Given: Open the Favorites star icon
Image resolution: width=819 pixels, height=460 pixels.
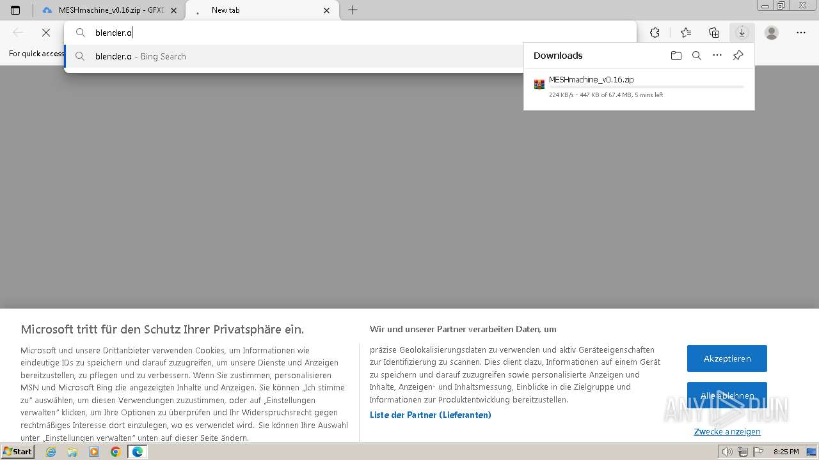Looking at the screenshot, I should [686, 33].
